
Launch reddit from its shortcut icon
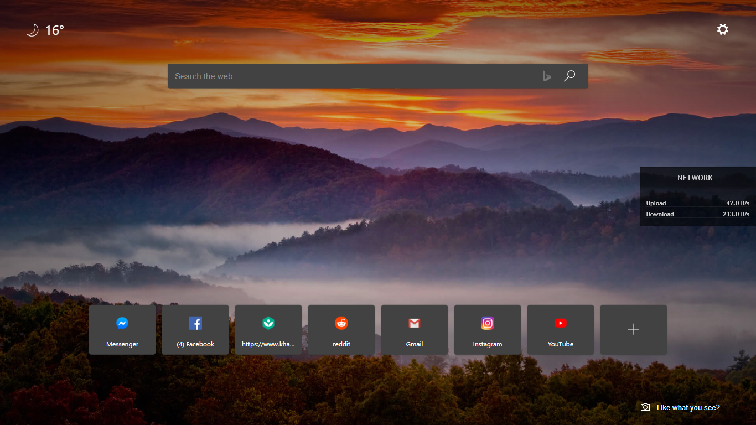[x=341, y=329]
